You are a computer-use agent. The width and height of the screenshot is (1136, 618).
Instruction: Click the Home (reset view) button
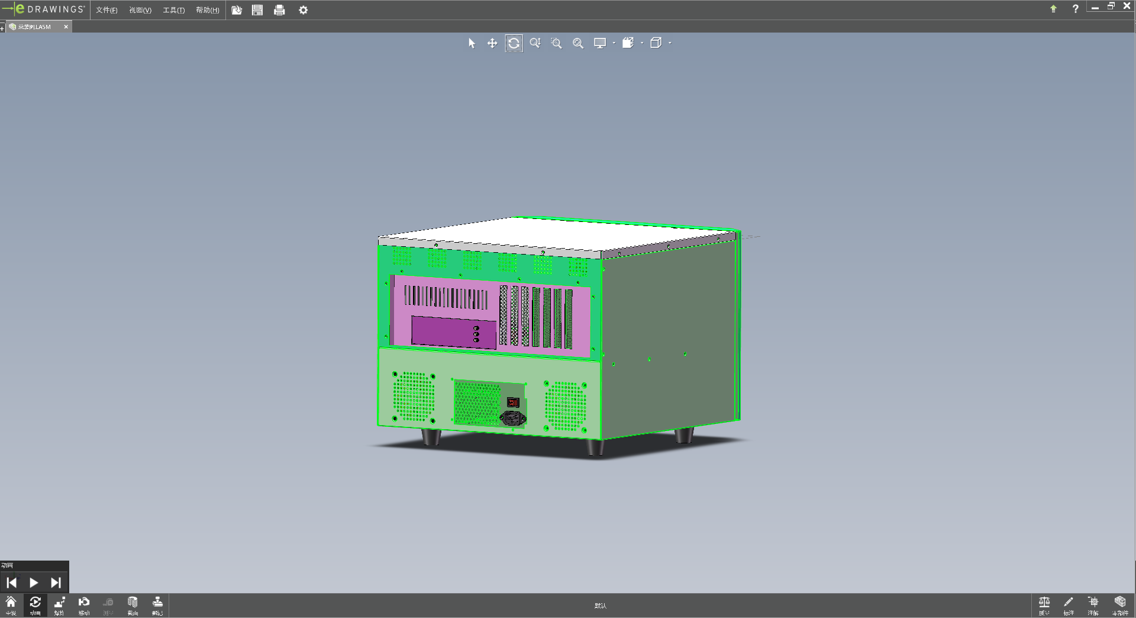click(11, 605)
